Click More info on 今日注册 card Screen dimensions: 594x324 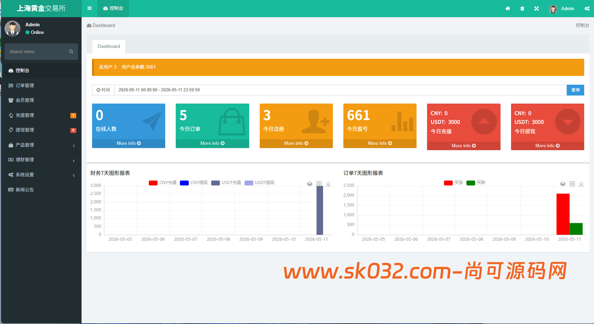[x=296, y=143]
